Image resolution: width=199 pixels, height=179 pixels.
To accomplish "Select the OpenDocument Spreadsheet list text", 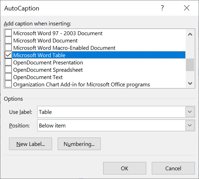I will pos(48,70).
